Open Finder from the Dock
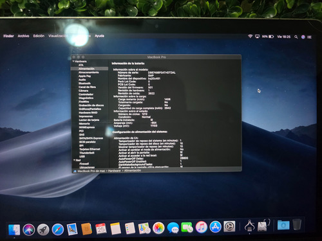This screenshot has width=322, height=241. 14,229
